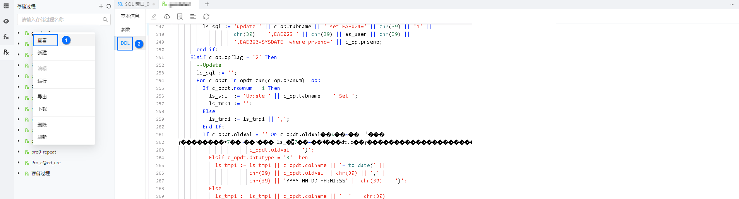Click the refresh icon in editor toolbar
Image resolution: width=739 pixels, height=199 pixels.
(x=206, y=17)
